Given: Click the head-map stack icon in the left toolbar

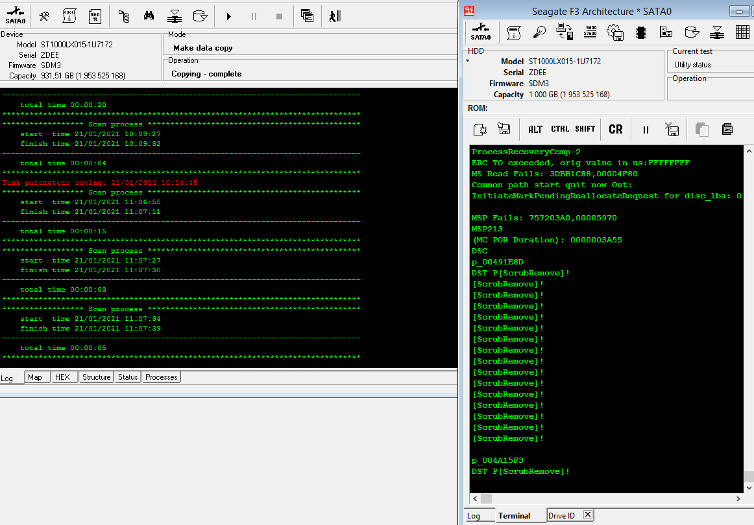Looking at the screenshot, I should click(x=175, y=16).
